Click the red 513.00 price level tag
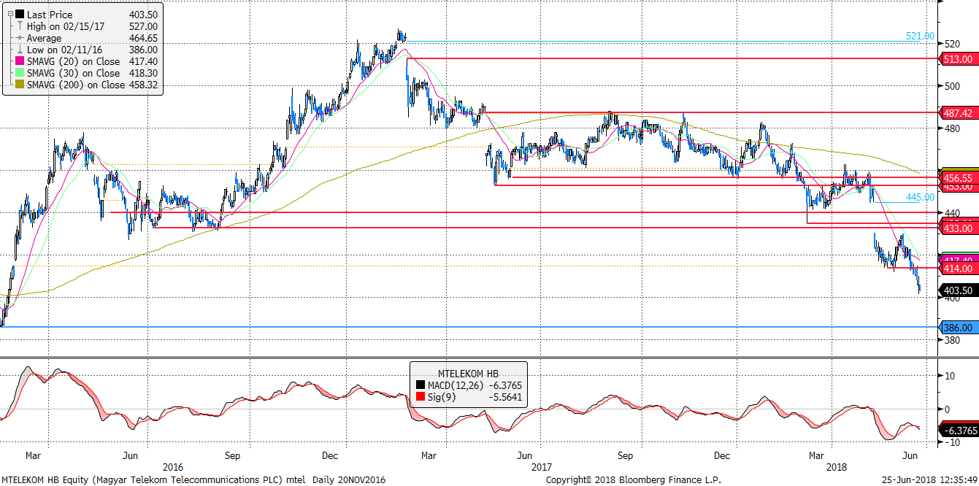The image size is (979, 486). coord(958,58)
